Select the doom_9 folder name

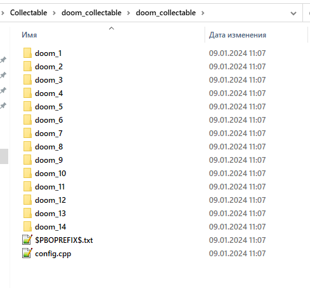pos(49,160)
